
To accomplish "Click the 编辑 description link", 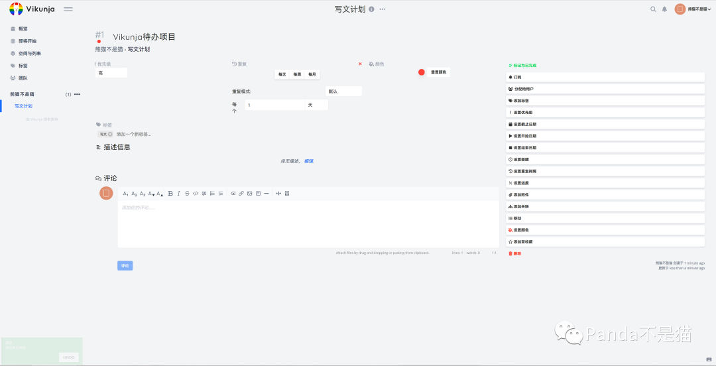I will [309, 161].
